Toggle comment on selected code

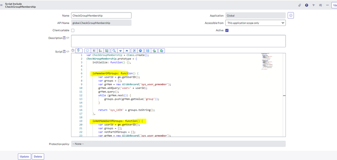[x=88, y=51]
